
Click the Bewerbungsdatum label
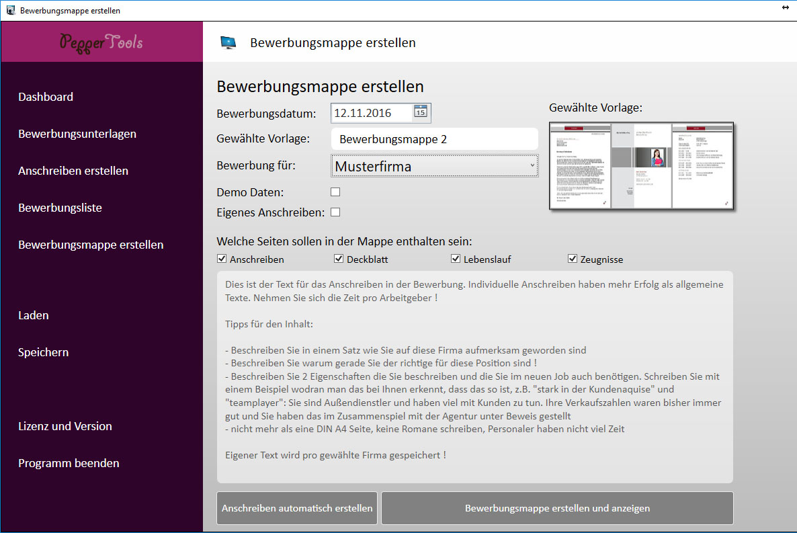tap(266, 114)
